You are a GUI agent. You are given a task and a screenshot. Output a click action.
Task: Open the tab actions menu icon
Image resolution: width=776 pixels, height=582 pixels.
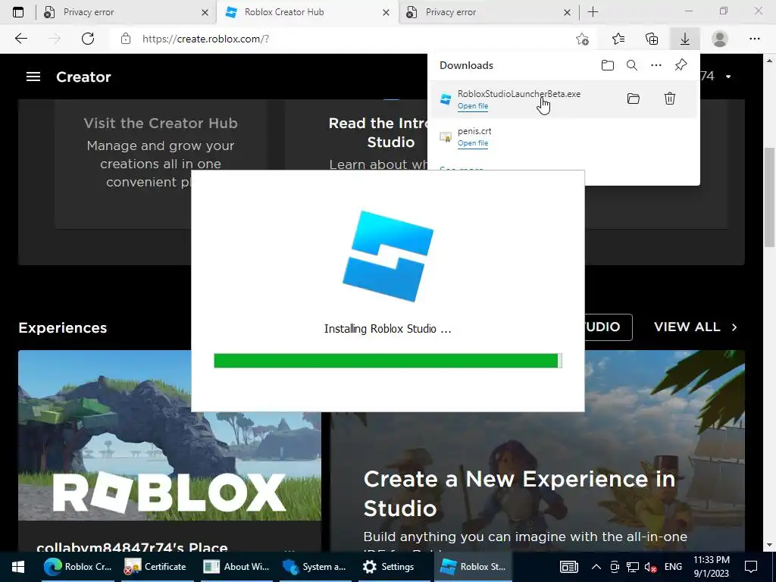(18, 12)
